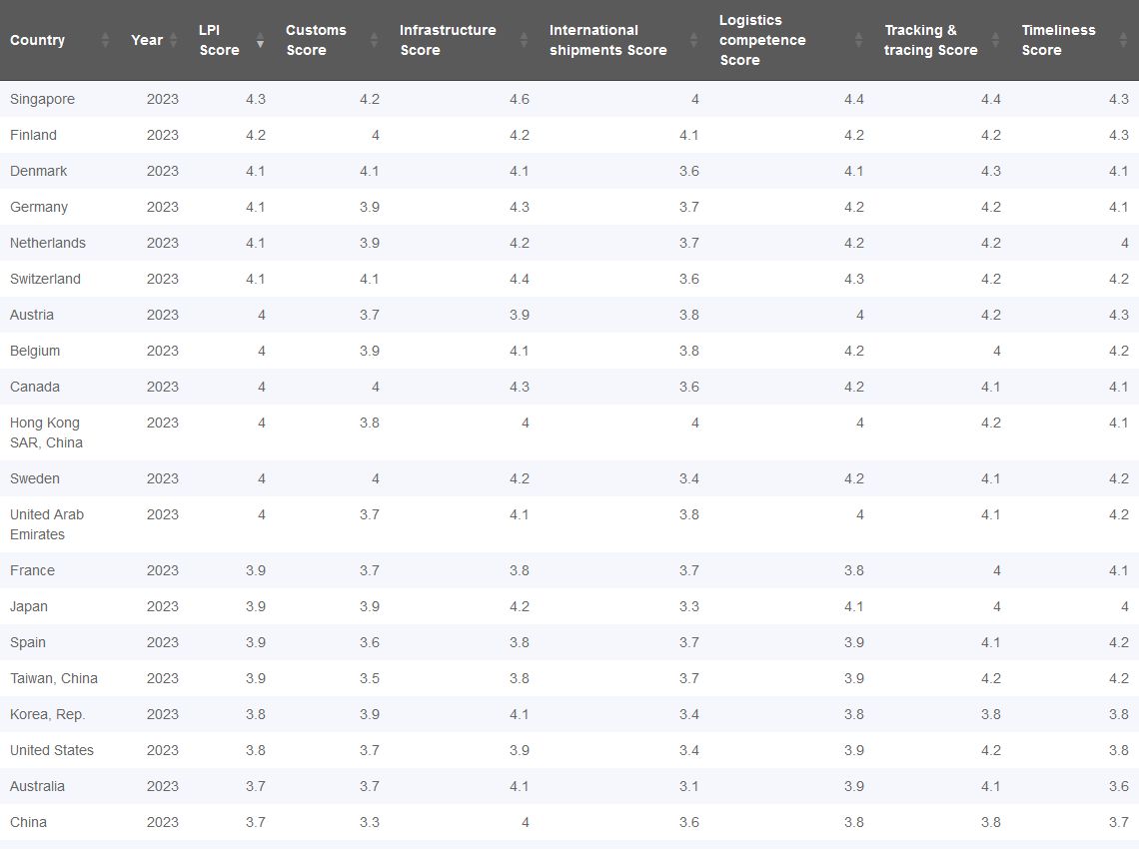The height and width of the screenshot is (849, 1139).
Task: Sort table by Country header text
Action: pyautogui.click(x=38, y=40)
